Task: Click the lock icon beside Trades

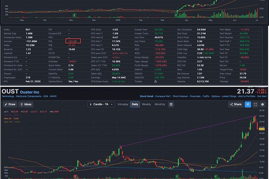Action: coord(156,81)
